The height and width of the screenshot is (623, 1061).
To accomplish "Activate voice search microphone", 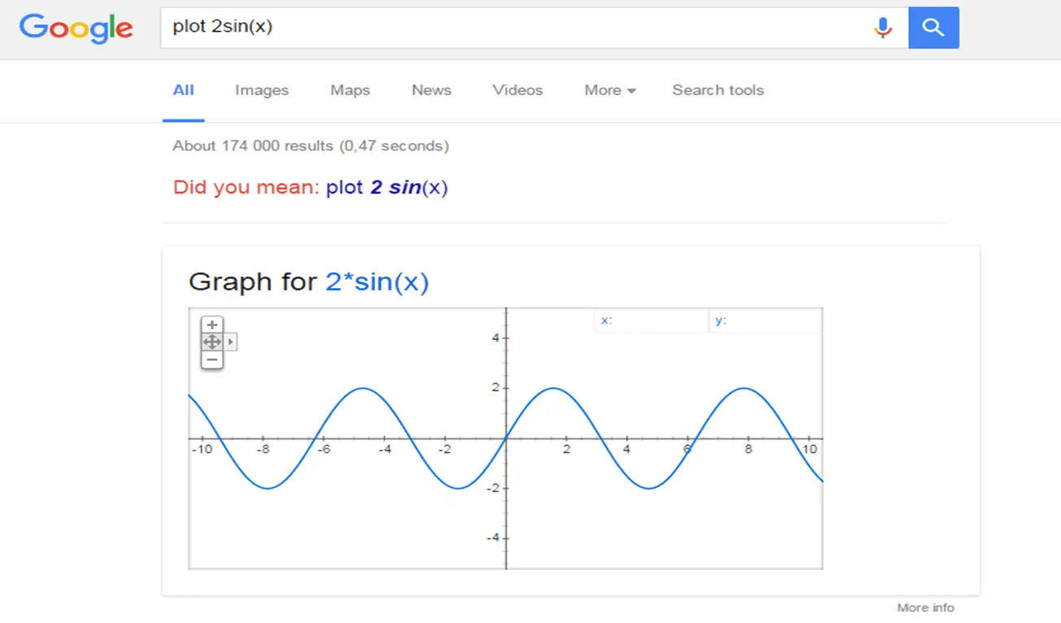I will (x=882, y=28).
